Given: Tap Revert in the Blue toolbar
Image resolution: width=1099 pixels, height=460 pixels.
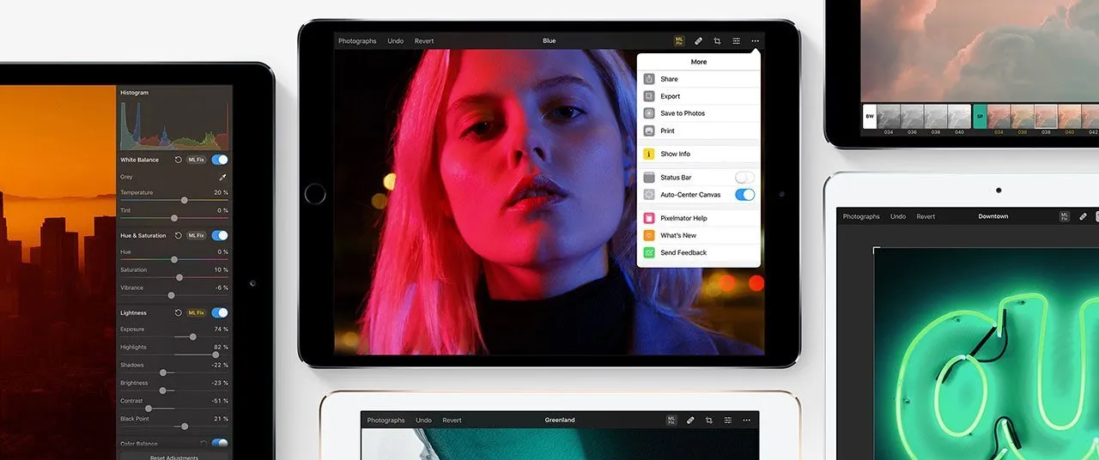Looking at the screenshot, I should point(424,41).
